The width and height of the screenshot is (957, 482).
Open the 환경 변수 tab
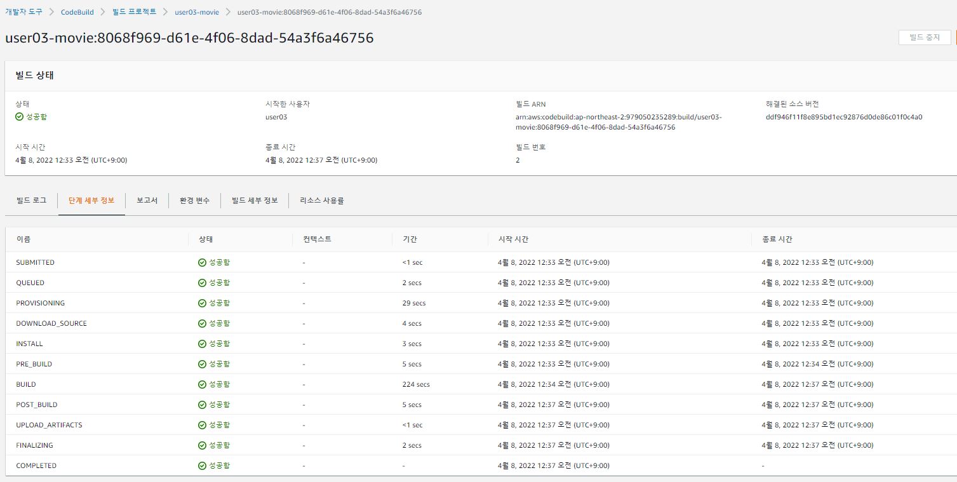coord(194,201)
